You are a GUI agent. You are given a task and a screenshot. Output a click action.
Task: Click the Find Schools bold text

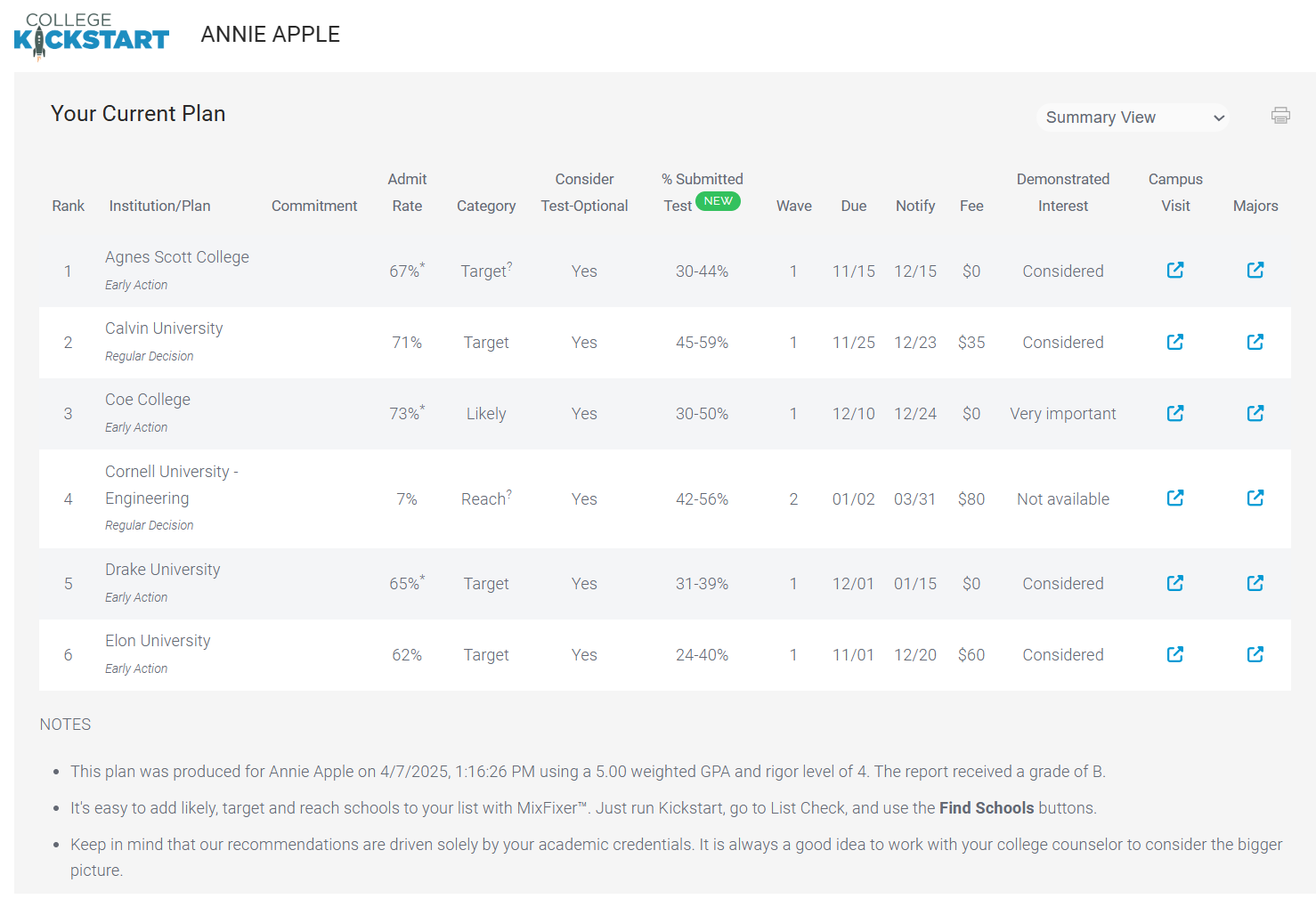click(x=987, y=808)
